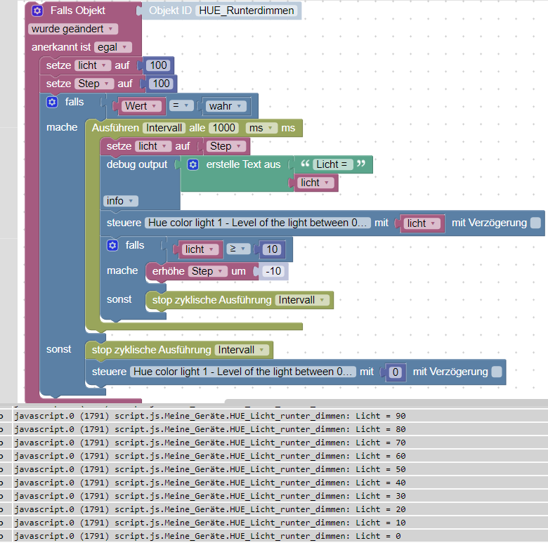Toggle mit Verzögerung checkbox on steuere 0 block
This screenshot has height=543, width=548.
497,372
